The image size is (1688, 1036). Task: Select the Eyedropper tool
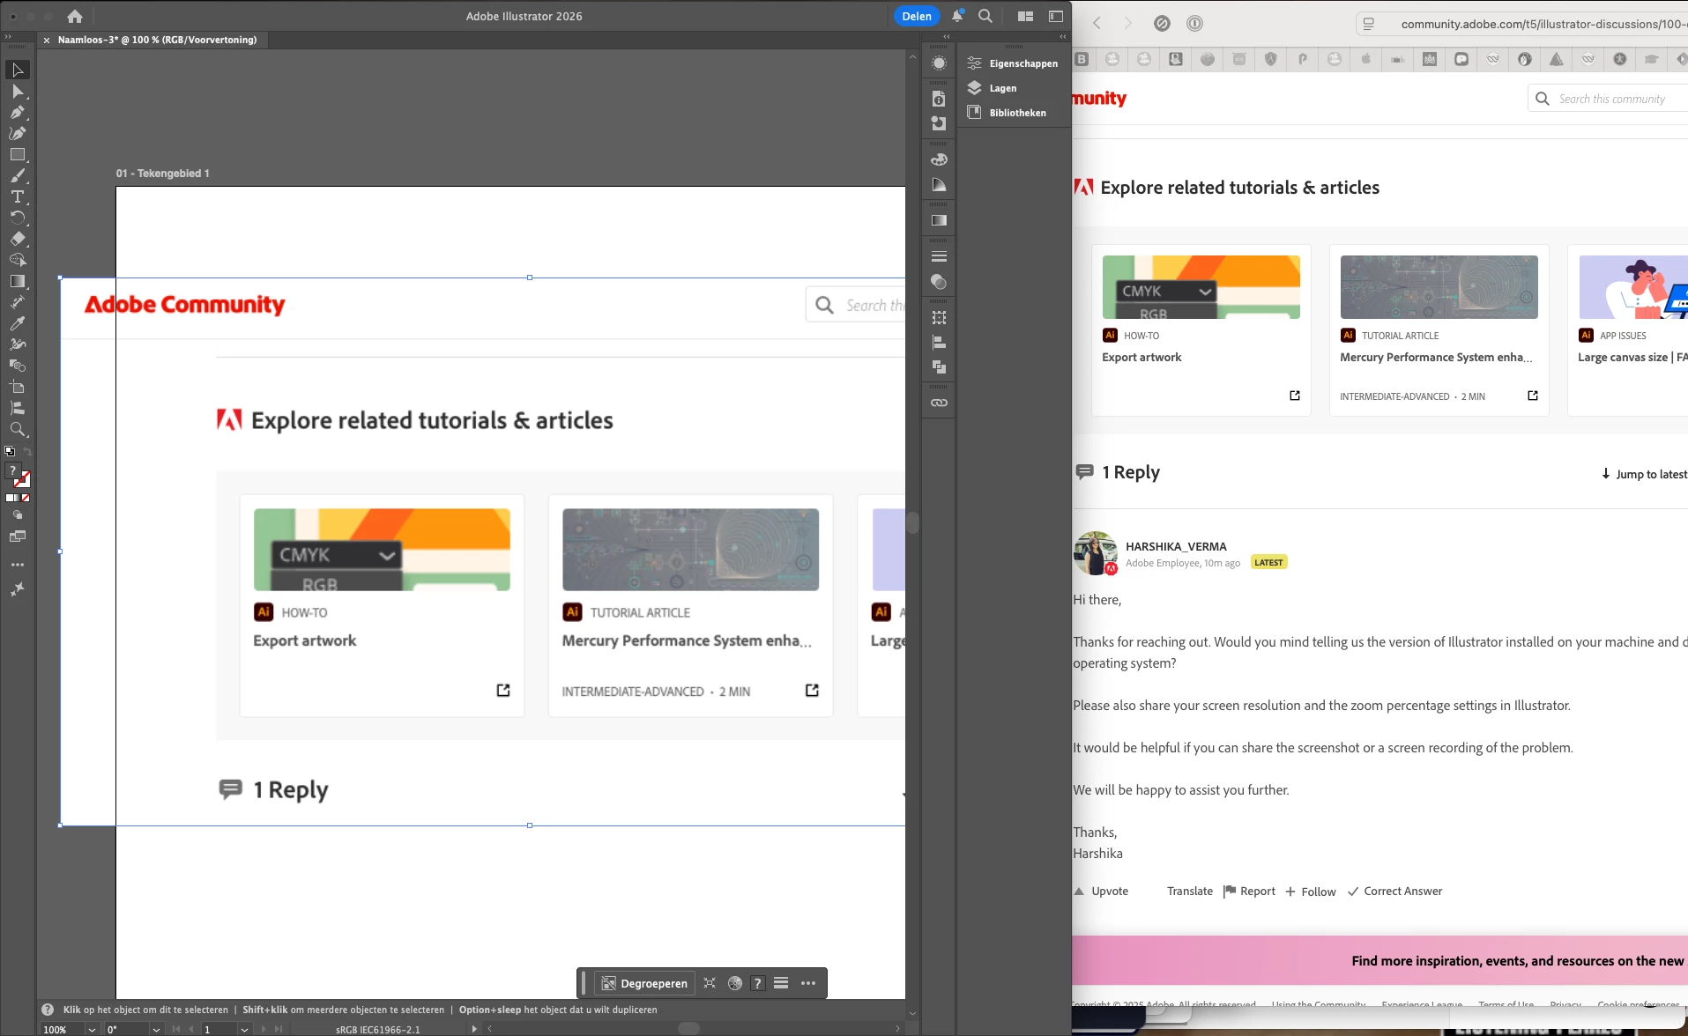point(18,323)
